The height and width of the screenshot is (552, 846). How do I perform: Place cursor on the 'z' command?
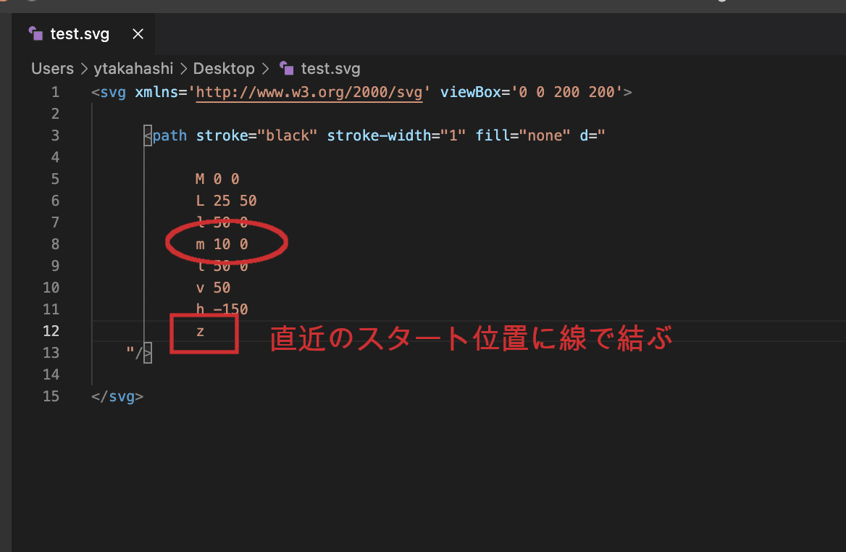click(200, 331)
